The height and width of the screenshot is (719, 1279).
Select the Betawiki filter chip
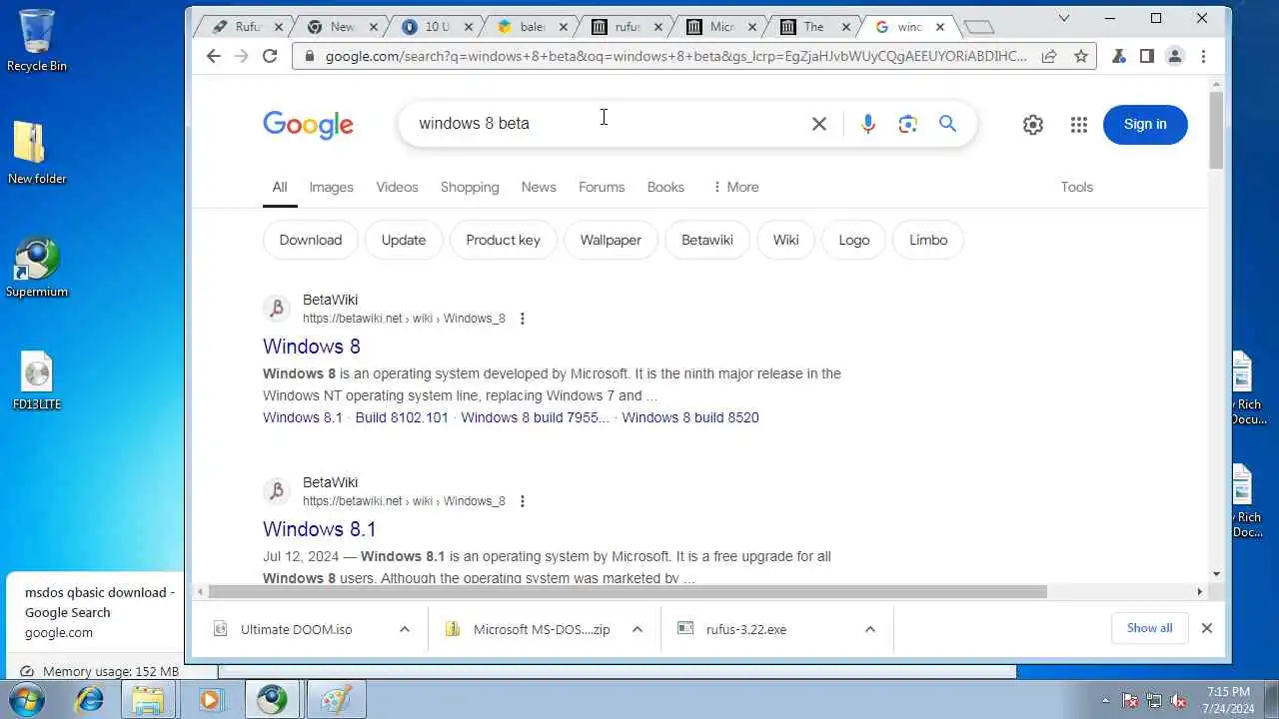tap(707, 240)
